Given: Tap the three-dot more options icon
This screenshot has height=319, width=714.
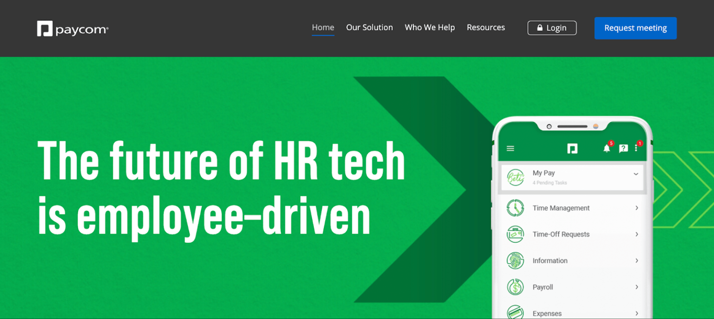Looking at the screenshot, I should (x=636, y=148).
